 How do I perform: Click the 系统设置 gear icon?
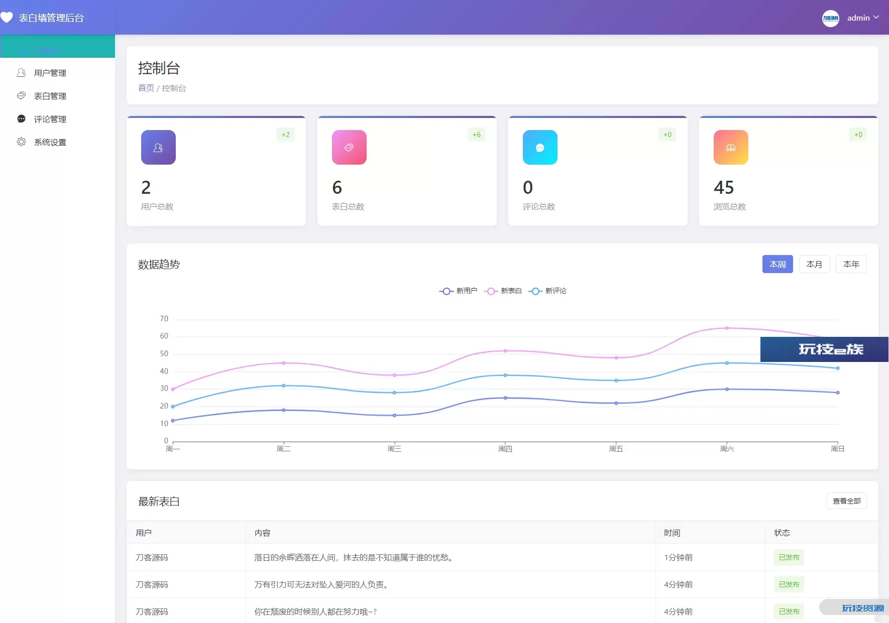click(21, 142)
